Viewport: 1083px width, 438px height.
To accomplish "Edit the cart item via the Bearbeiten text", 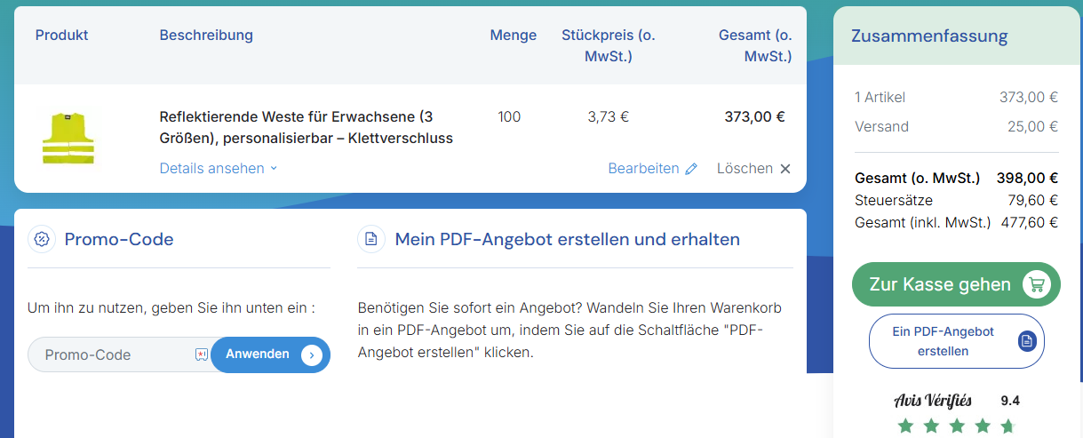I will 643,169.
